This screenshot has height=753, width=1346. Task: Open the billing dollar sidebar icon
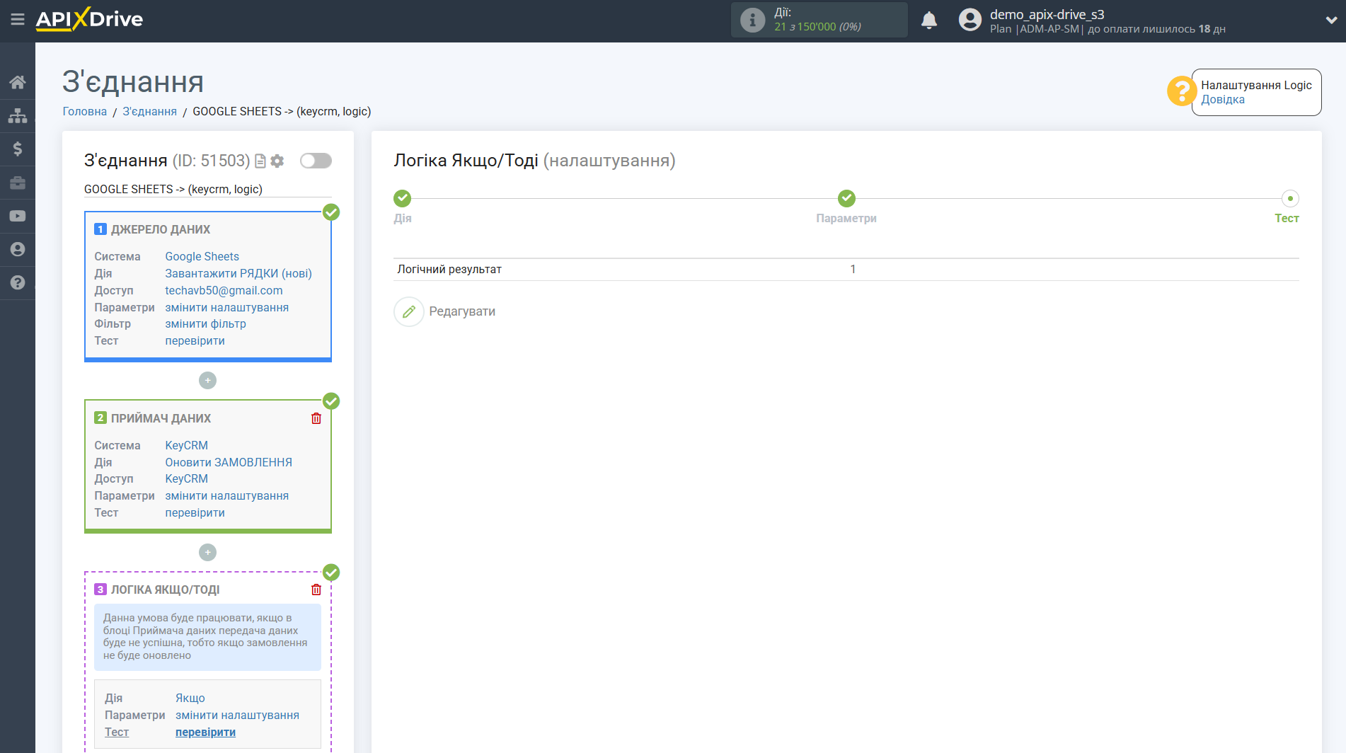(x=18, y=149)
